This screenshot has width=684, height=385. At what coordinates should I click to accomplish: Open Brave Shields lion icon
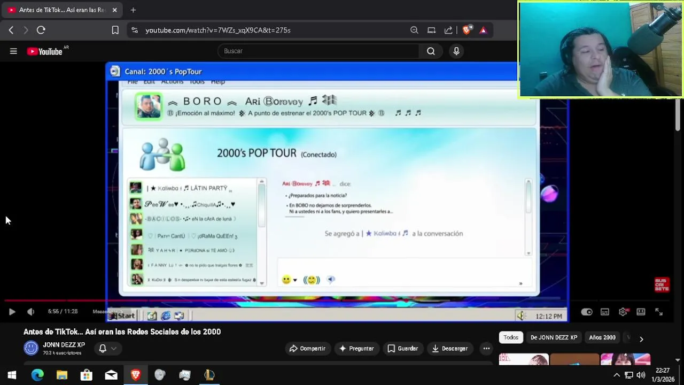(x=467, y=30)
